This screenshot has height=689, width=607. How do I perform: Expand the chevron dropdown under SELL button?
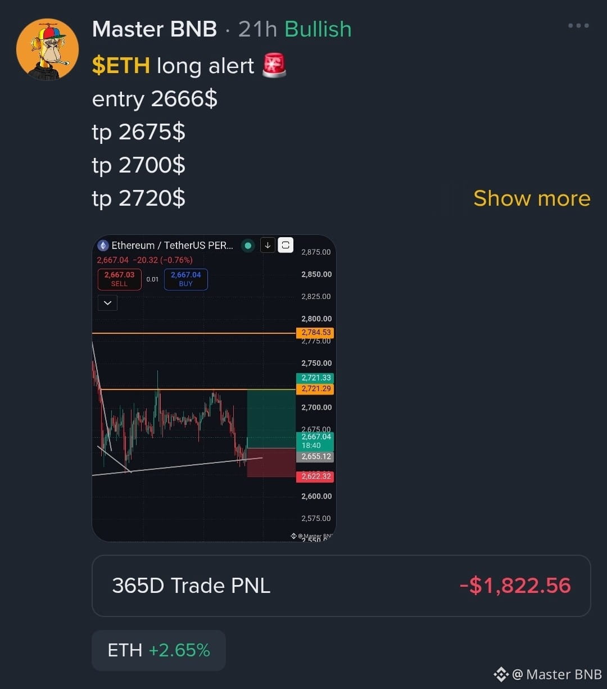(107, 303)
